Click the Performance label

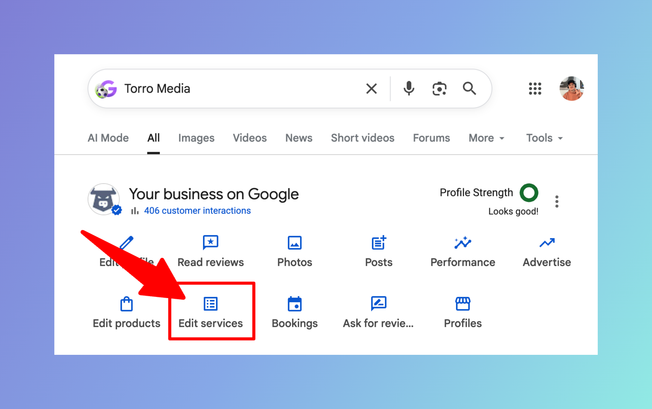click(x=463, y=262)
